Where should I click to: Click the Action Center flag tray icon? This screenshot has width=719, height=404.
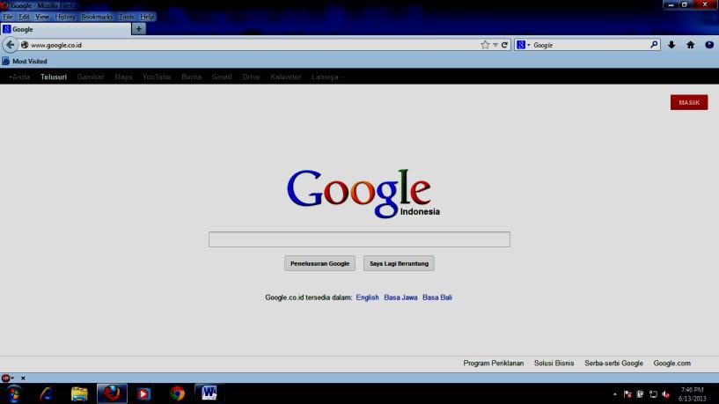[627, 394]
